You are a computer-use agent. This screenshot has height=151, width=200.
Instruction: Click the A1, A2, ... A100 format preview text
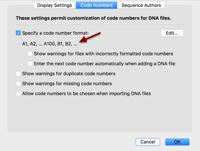(x=50, y=44)
